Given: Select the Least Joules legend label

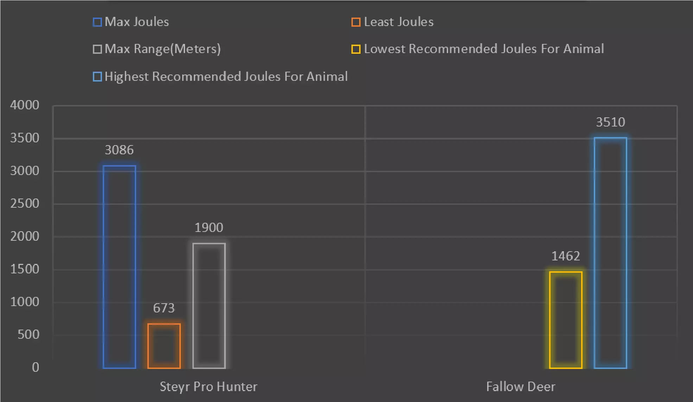Looking at the screenshot, I should pos(399,22).
